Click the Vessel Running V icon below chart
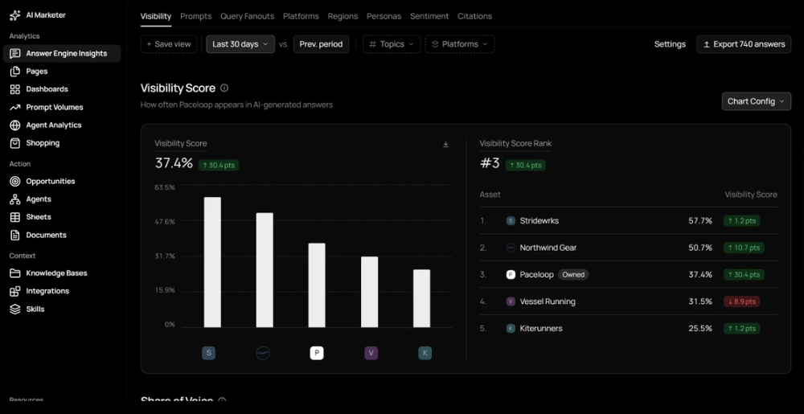This screenshot has width=804, height=414. [x=371, y=353]
